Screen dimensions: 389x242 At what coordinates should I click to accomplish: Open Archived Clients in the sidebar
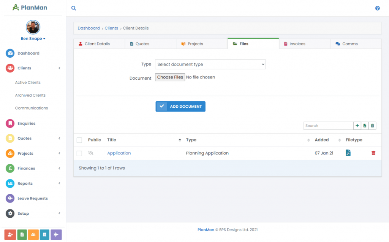point(30,95)
